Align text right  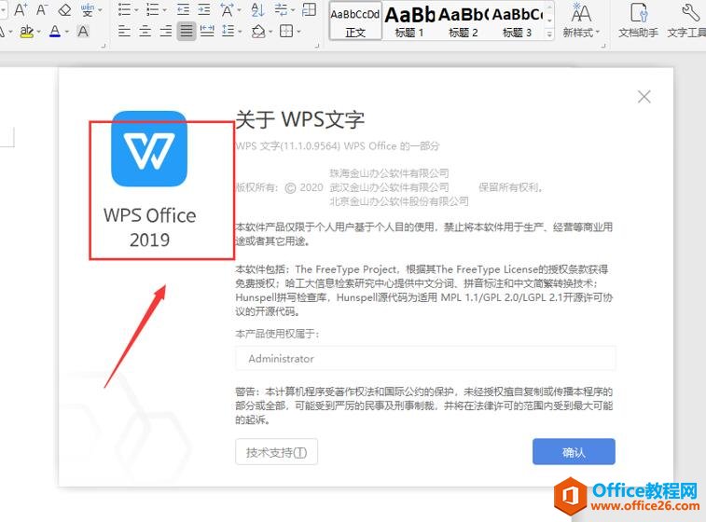(166, 32)
